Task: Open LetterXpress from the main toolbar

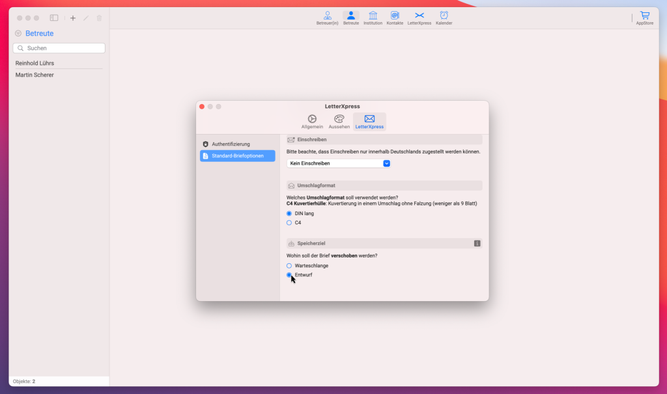Action: 419,18
